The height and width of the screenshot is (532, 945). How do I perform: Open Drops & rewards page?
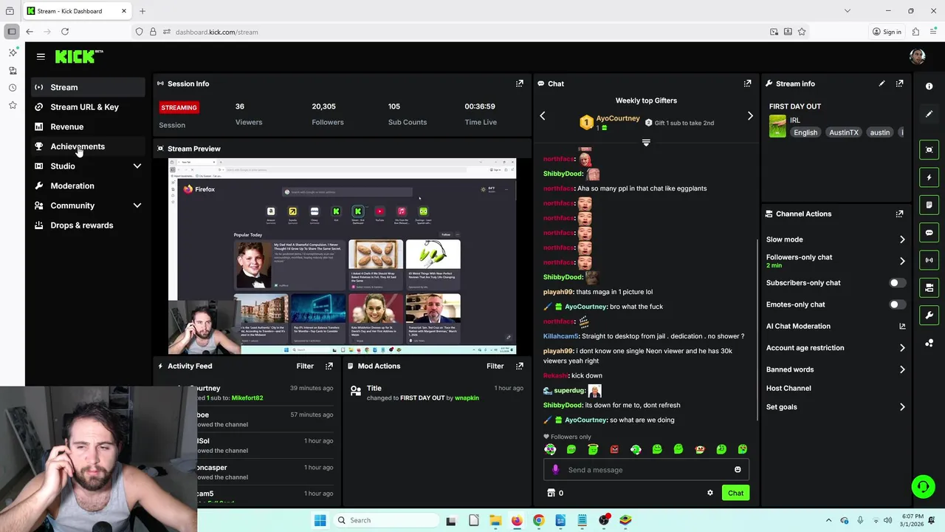[x=89, y=225]
